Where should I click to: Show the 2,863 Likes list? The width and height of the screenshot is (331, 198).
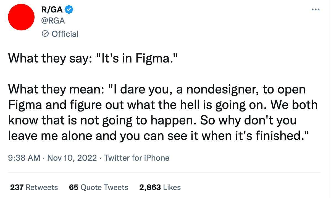click(160, 187)
